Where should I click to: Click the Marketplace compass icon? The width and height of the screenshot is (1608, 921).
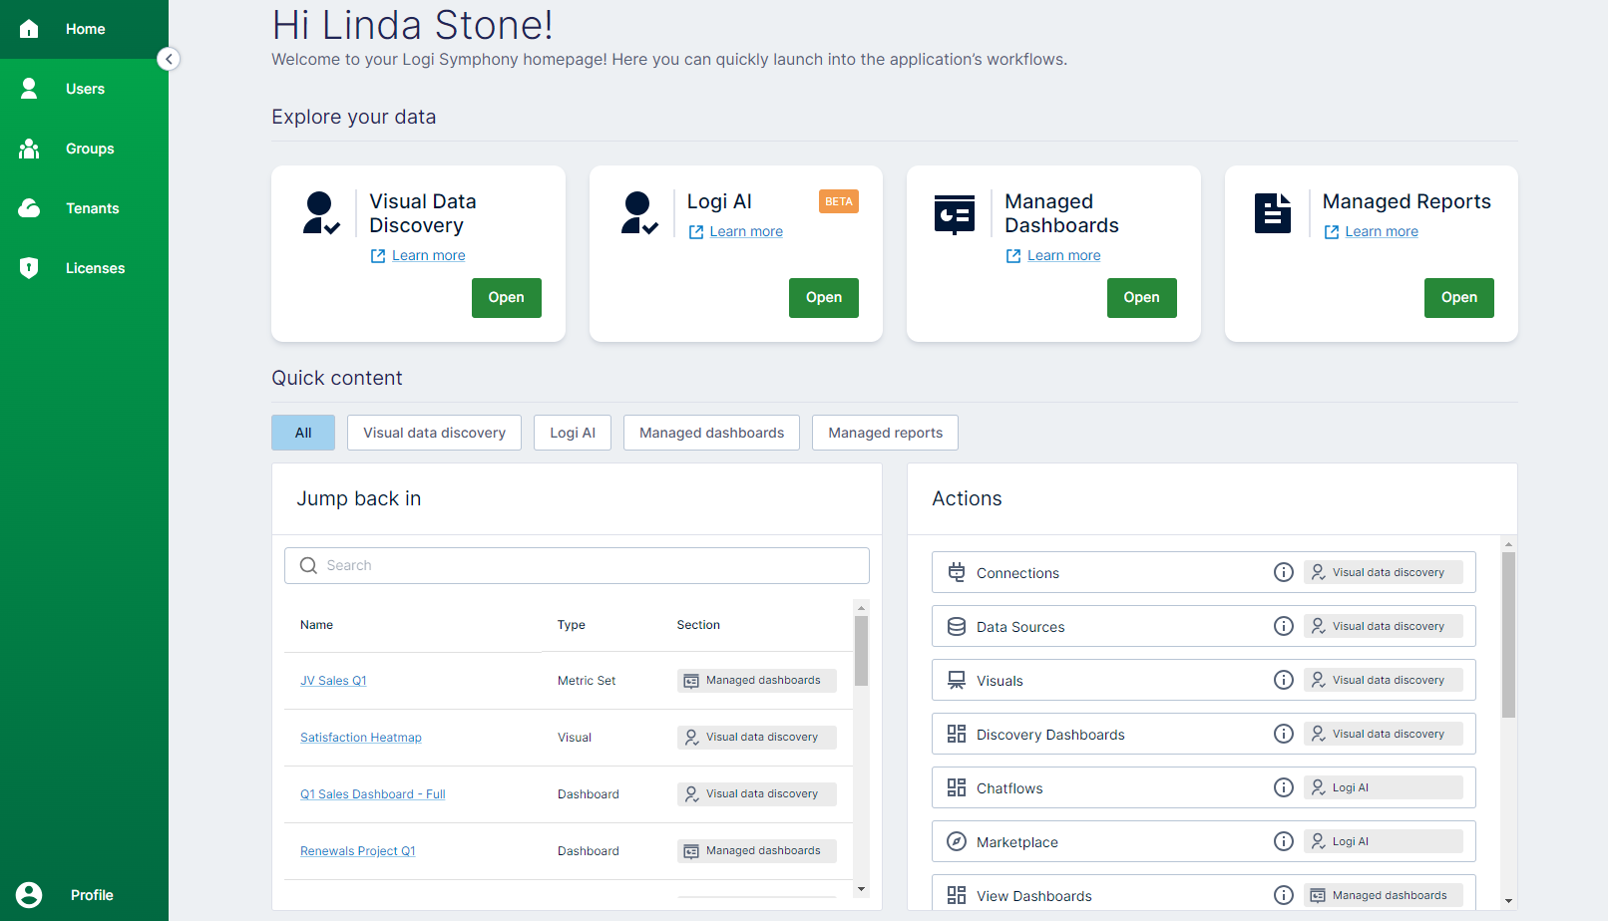[x=957, y=841]
